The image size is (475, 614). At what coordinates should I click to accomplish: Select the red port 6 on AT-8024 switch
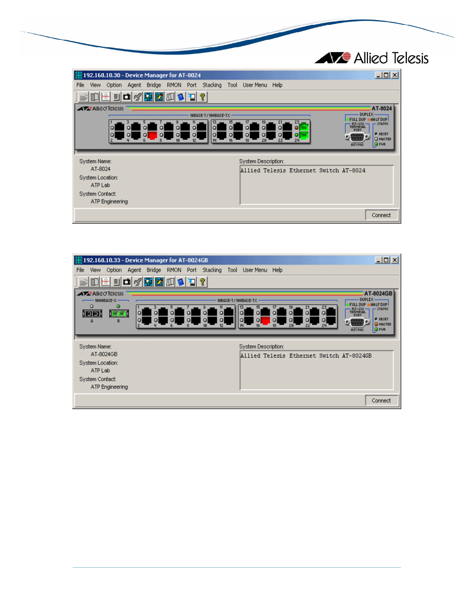tap(152, 135)
